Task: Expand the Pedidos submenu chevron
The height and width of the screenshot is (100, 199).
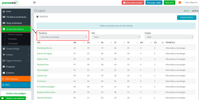Action: coord(28,55)
